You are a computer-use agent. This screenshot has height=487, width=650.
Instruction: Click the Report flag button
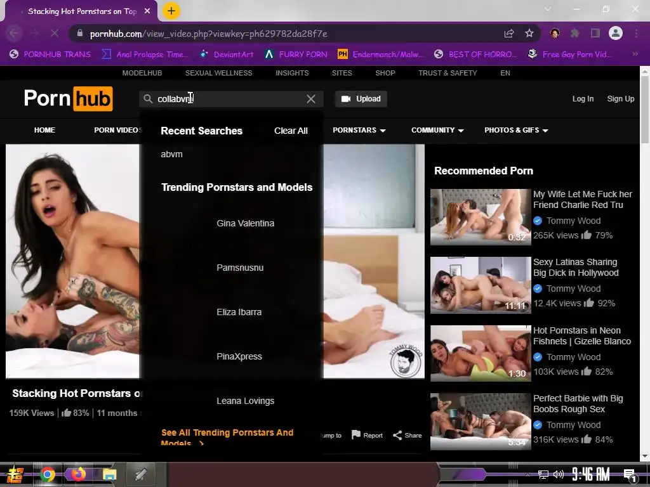pos(368,435)
